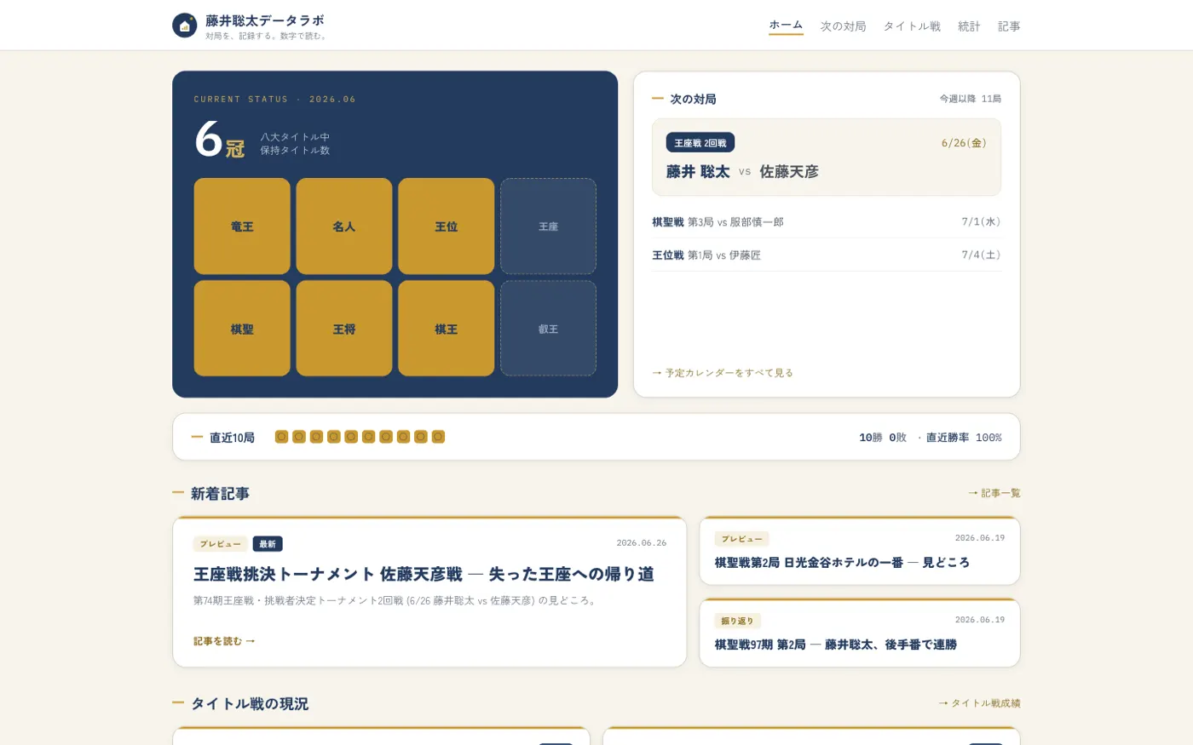Viewport: 1193px width, 745px height.
Task: Click 予定カレンダーをすべて見る link
Action: click(x=723, y=373)
